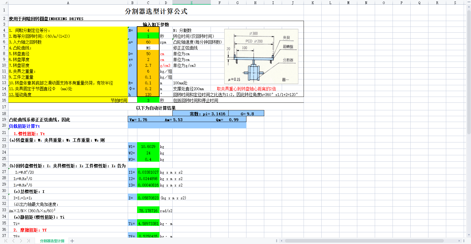Image resolution: width=471 pixels, height=244 pixels.
Task: Click vertical scrollbar down arrow
Action: pyautogui.click(x=469, y=235)
